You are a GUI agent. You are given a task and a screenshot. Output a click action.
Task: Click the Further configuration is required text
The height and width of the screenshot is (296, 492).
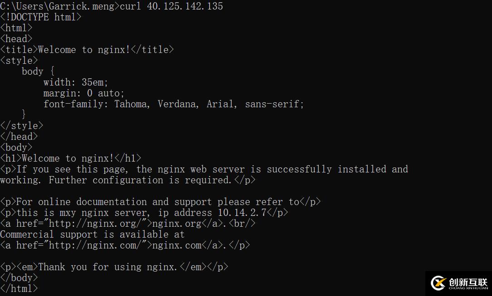140,180
